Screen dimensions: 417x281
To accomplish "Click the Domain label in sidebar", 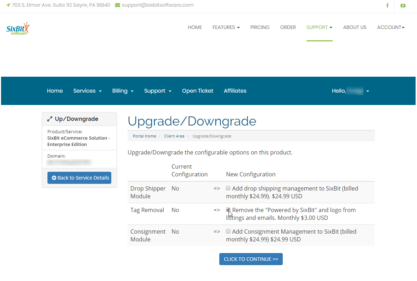I will click(x=56, y=156).
